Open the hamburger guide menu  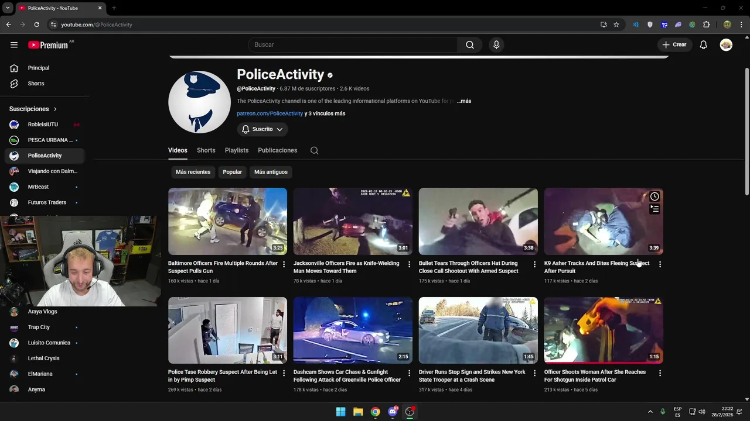pos(14,44)
